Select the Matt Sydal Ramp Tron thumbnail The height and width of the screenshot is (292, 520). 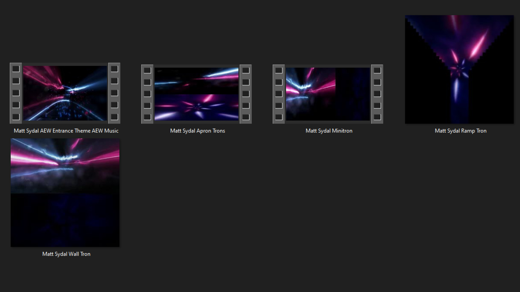(459, 69)
